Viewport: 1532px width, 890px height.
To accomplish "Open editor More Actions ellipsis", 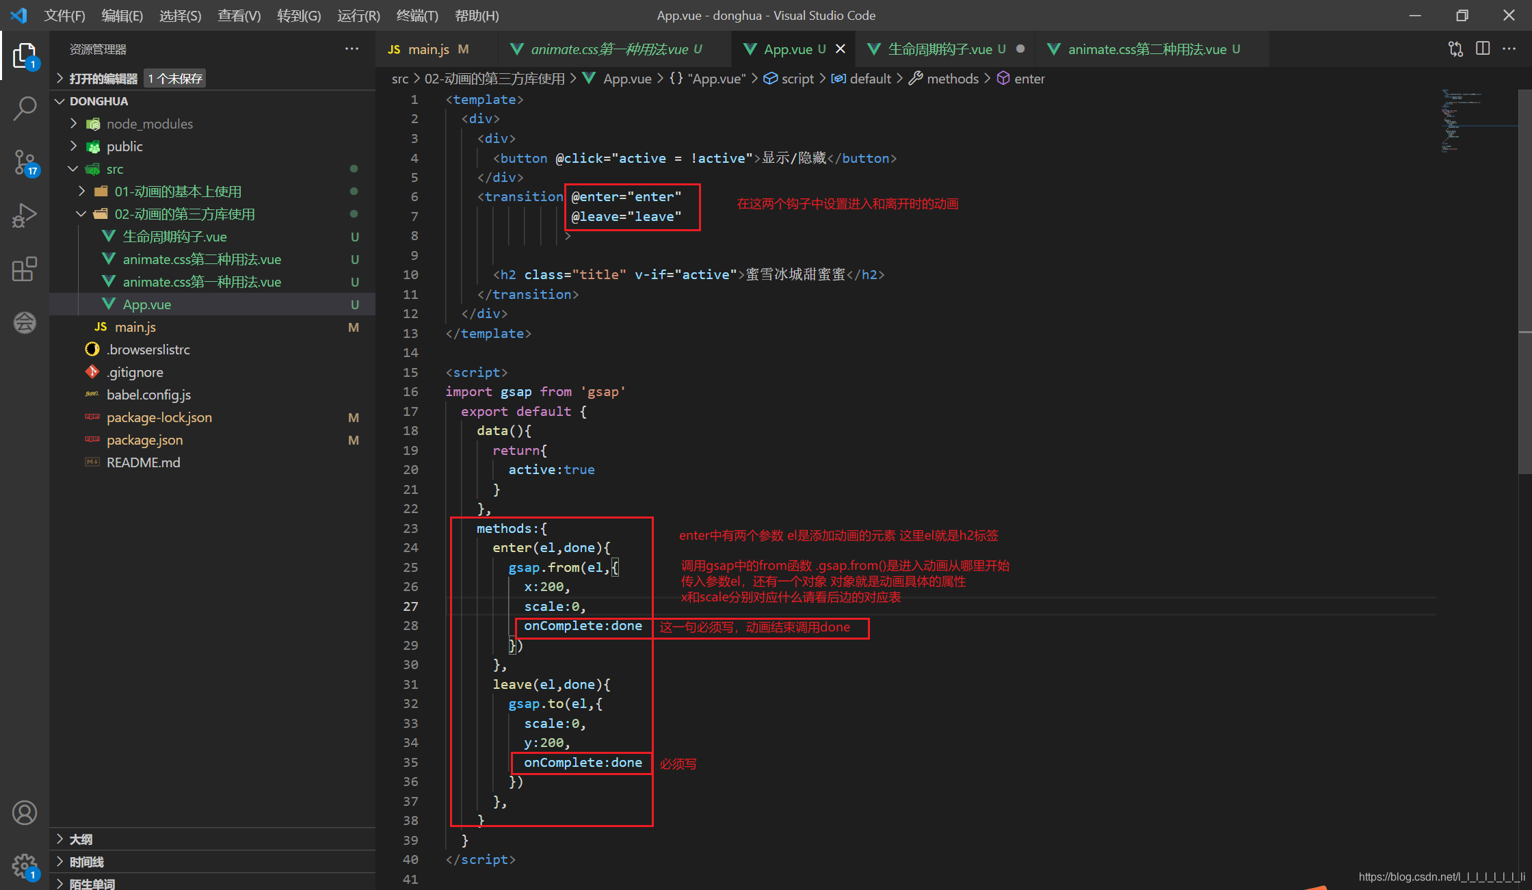I will [1509, 49].
